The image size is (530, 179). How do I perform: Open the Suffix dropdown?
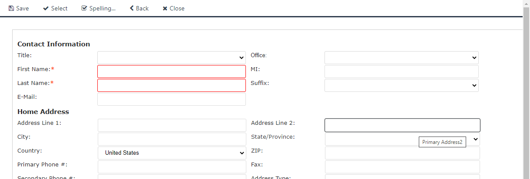tap(401, 85)
